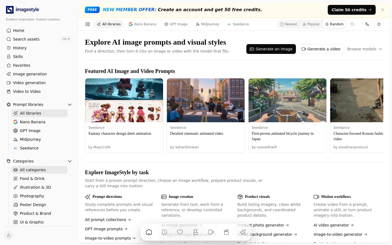
Task: Select All libraries in the sidebar tree
Action: [x=39, y=113]
